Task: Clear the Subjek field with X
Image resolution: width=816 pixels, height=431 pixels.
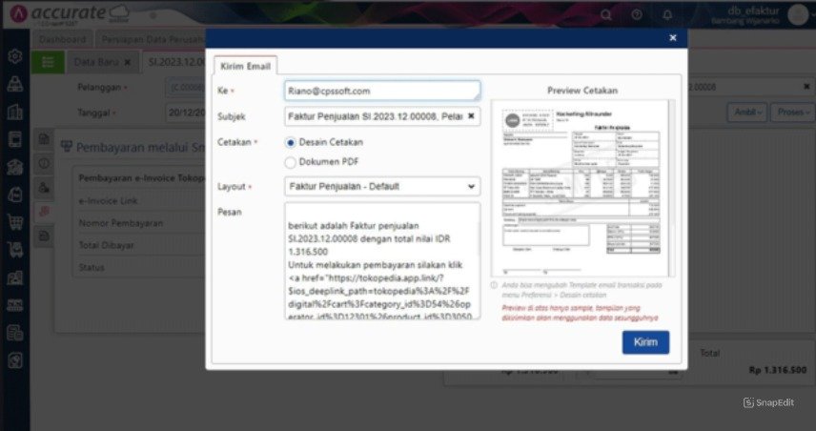Action: [x=471, y=116]
